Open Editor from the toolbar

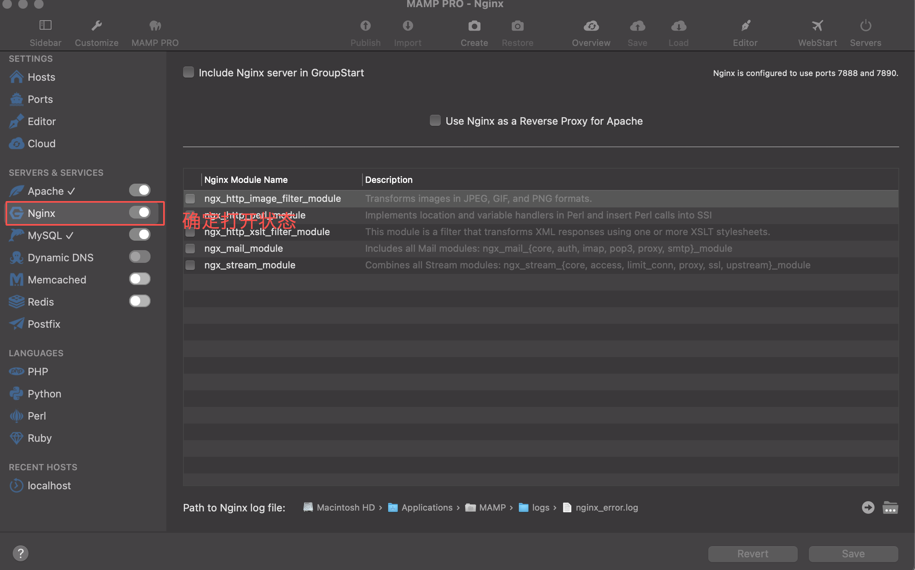coord(745,26)
